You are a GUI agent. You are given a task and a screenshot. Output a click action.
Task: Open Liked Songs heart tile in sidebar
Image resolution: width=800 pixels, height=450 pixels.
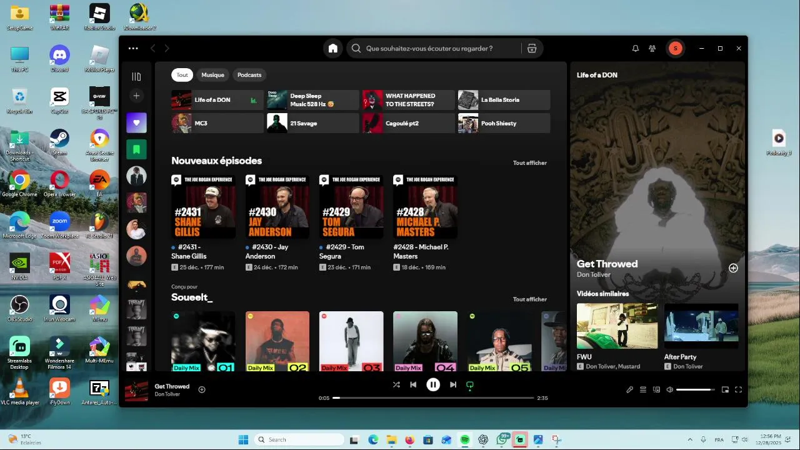[x=136, y=122]
